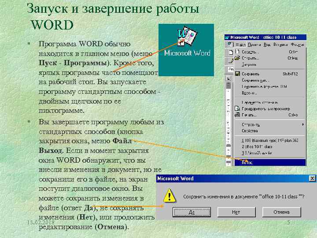Click the Word logo in the window title bar

pos(228,37)
